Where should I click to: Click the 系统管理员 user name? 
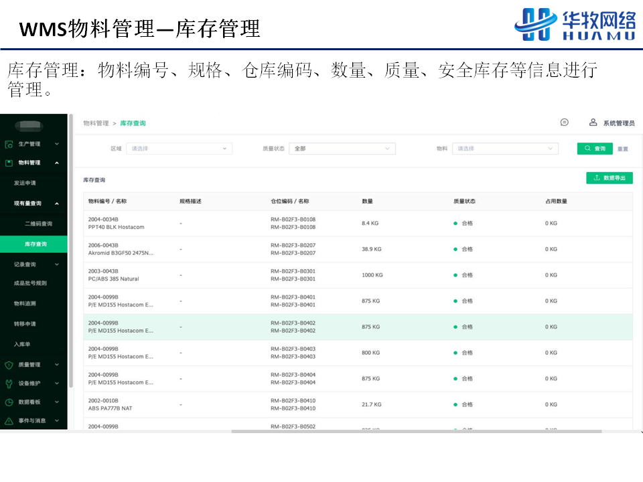(619, 123)
